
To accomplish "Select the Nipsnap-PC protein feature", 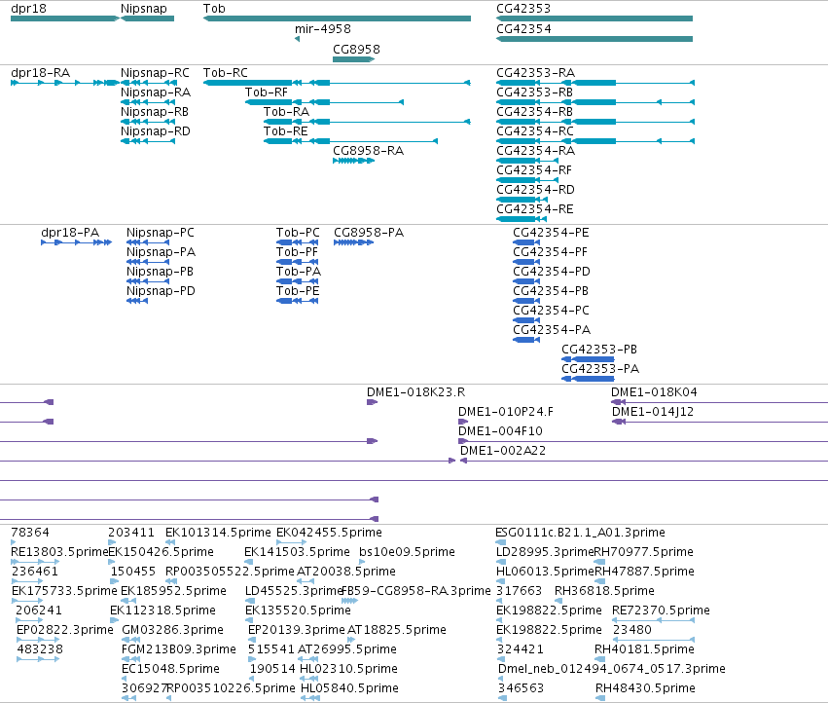I will coord(148,242).
